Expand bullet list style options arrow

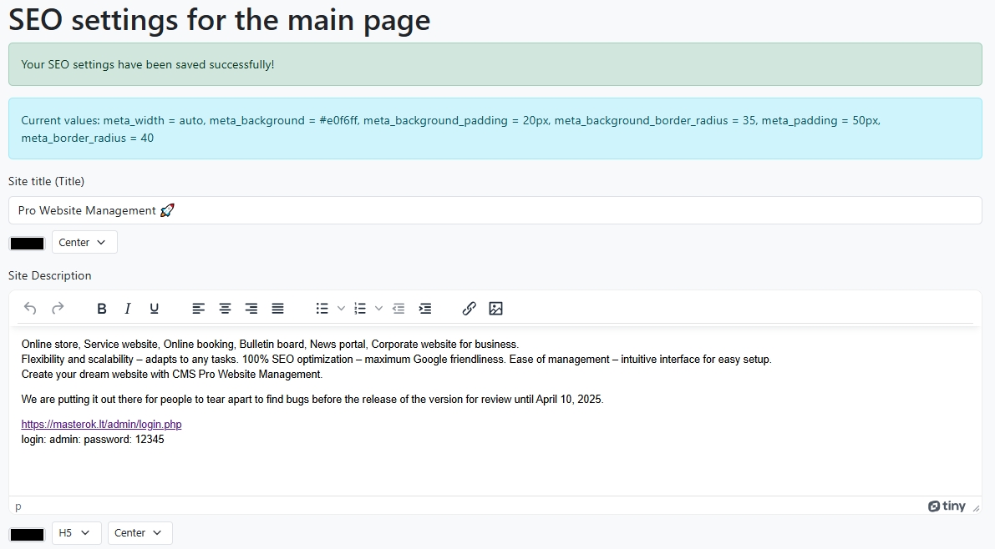coord(341,309)
